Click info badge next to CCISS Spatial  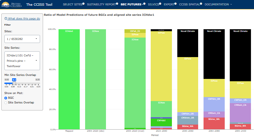click(201, 4)
